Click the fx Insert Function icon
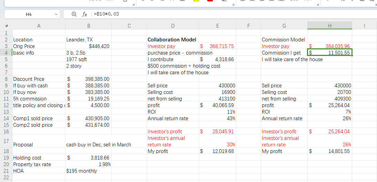377x182 pixels. point(85,14)
